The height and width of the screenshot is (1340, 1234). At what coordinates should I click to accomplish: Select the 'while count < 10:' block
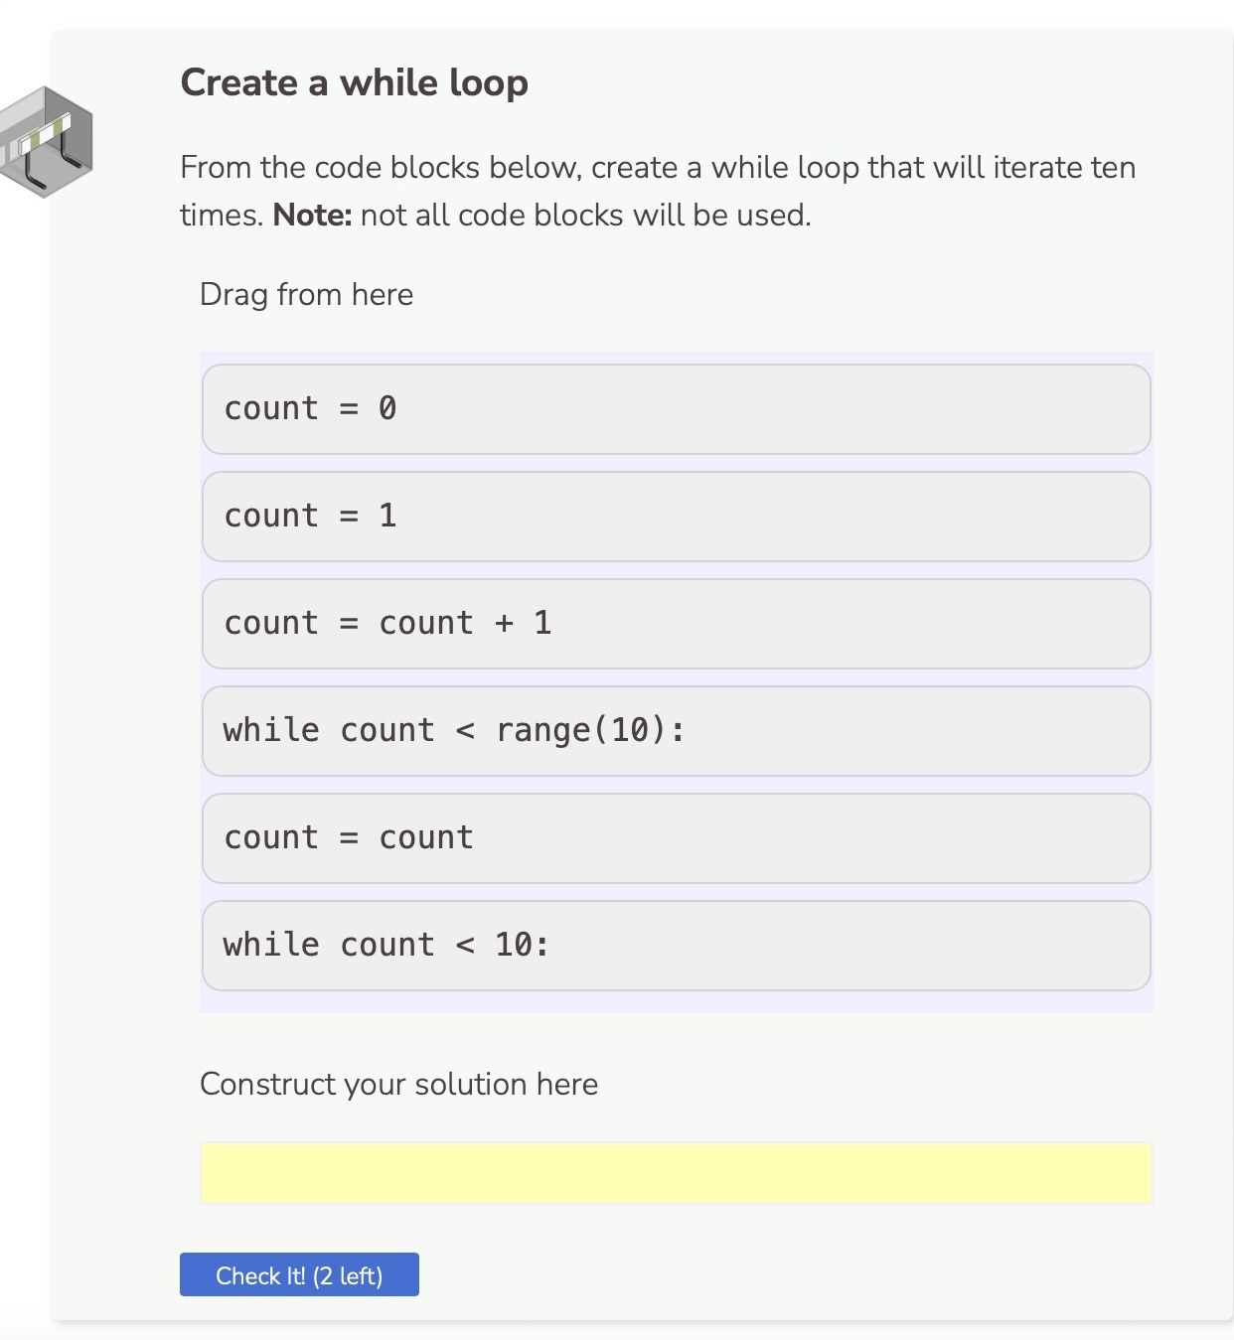pyautogui.click(x=676, y=945)
